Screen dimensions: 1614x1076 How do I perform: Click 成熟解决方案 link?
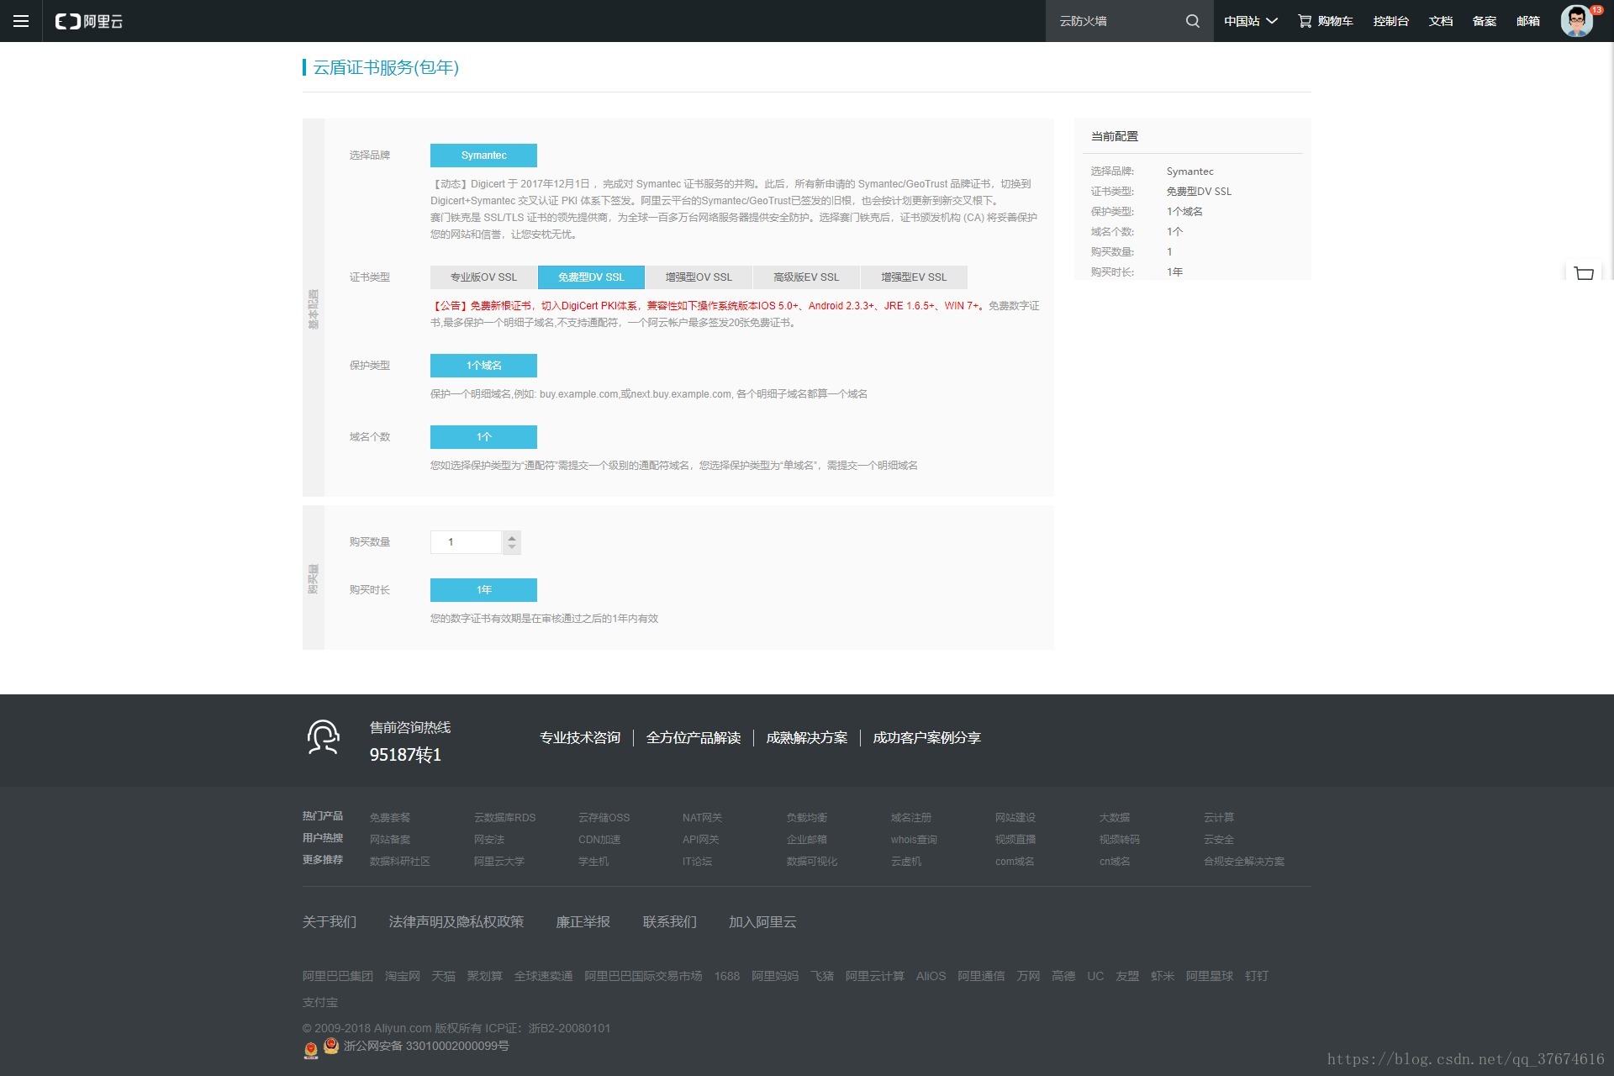807,737
